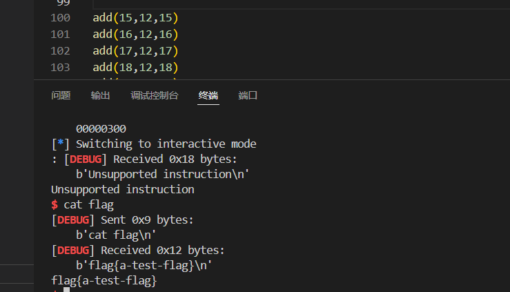Image resolution: width=510 pixels, height=292 pixels.
Task: Place cursor in the add(18,12,18) code line
Action: click(x=135, y=67)
